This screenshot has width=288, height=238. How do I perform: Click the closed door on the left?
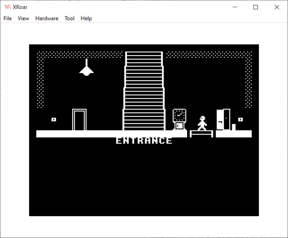coord(79,120)
